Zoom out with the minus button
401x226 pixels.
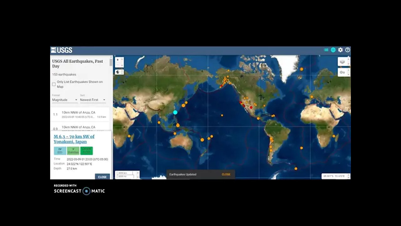[118, 65]
